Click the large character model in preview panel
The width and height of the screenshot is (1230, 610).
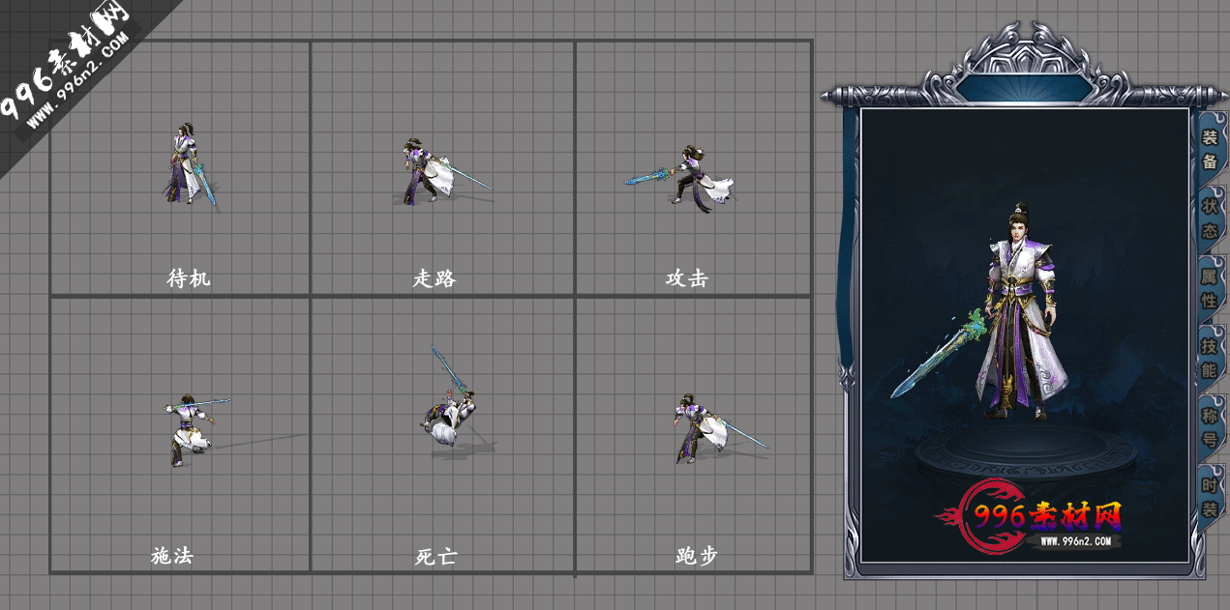tap(1021, 311)
